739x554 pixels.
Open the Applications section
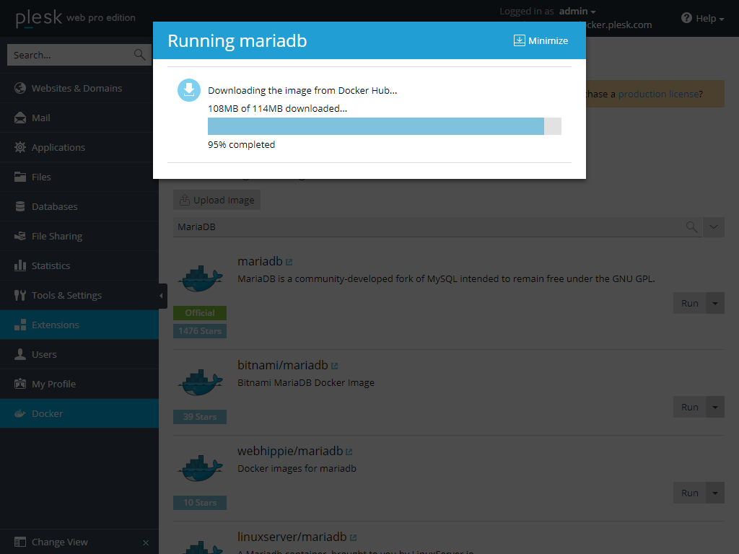point(79,147)
